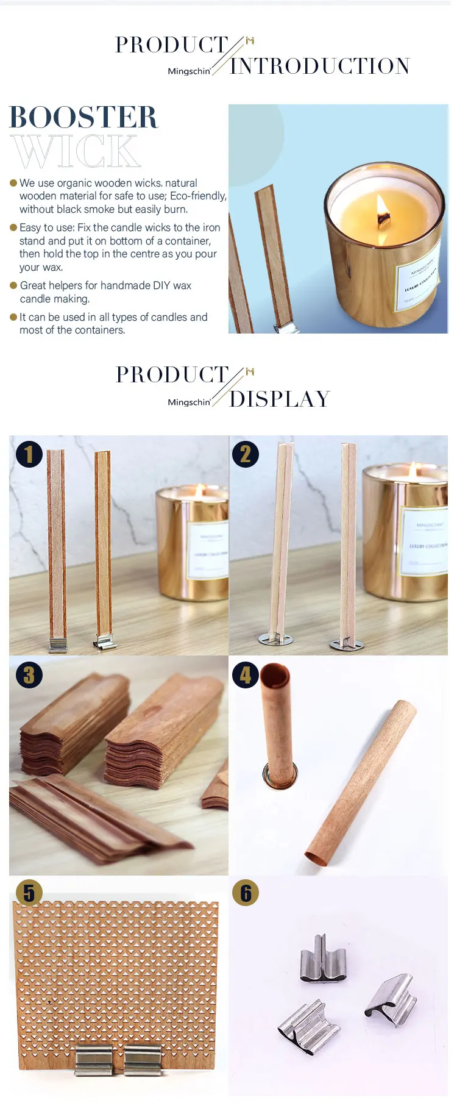Image resolution: width=457 pixels, height=1114 pixels.
Task: Click the bullet point about organic wooden wicks
Action: click(x=119, y=196)
